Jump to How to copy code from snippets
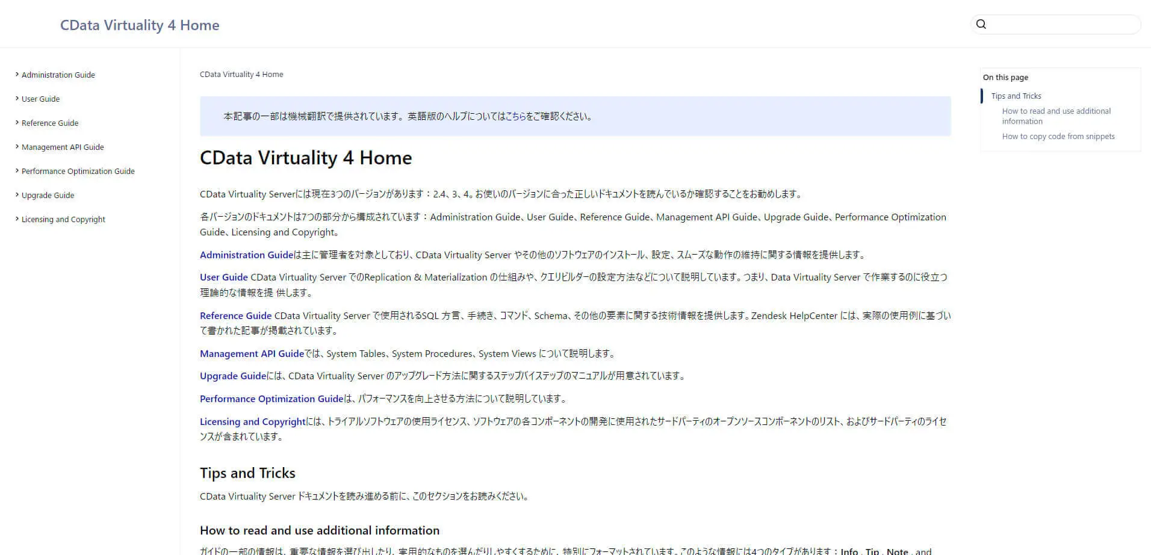1151x555 pixels. [1058, 136]
